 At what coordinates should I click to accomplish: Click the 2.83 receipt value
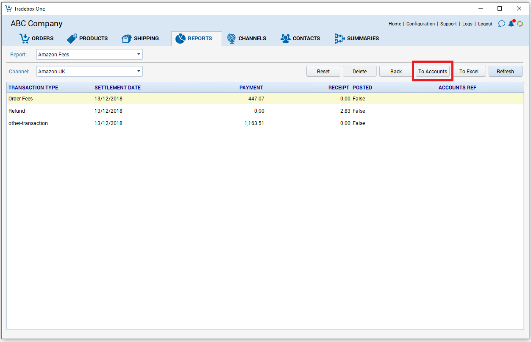coord(345,111)
